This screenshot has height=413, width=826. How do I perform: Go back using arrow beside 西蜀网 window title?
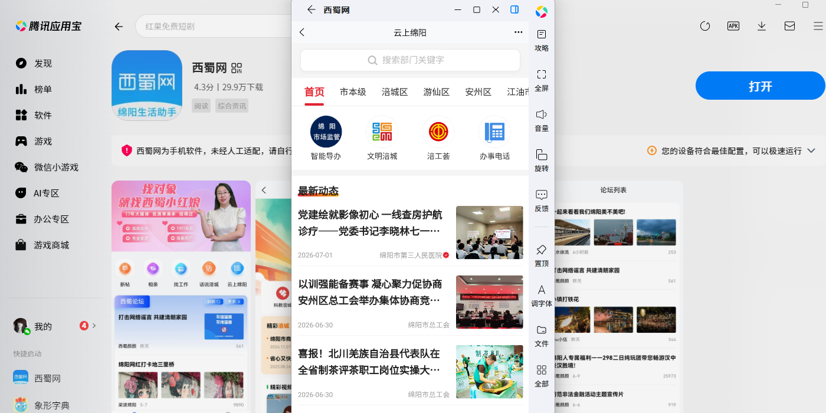(x=312, y=9)
